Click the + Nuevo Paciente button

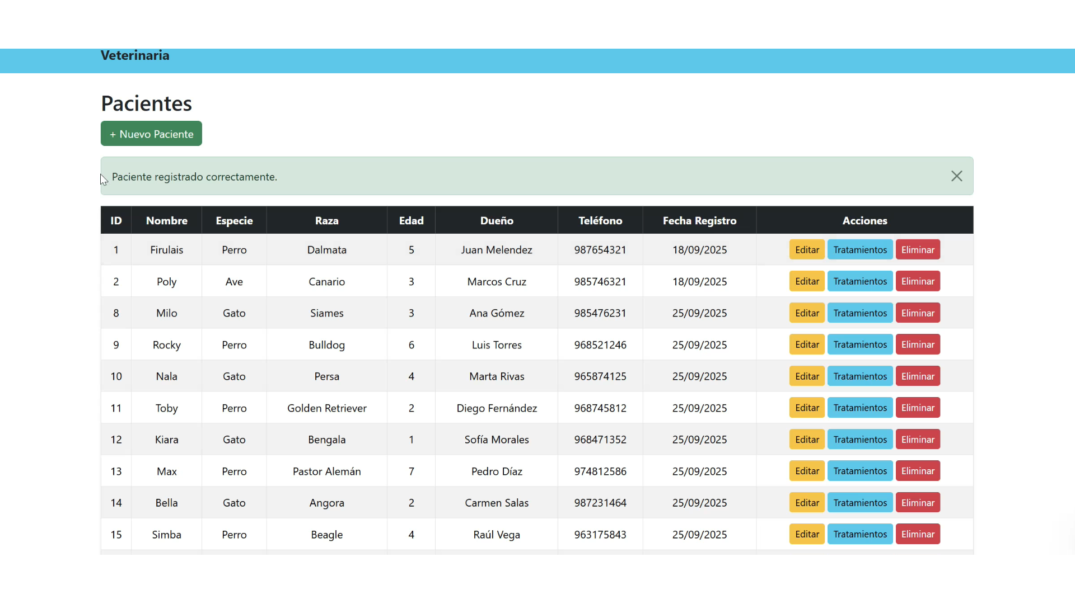pyautogui.click(x=151, y=134)
